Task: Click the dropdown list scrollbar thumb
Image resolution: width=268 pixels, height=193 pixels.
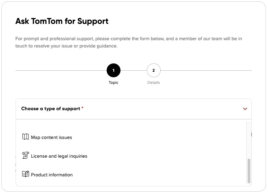Action: click(249, 170)
